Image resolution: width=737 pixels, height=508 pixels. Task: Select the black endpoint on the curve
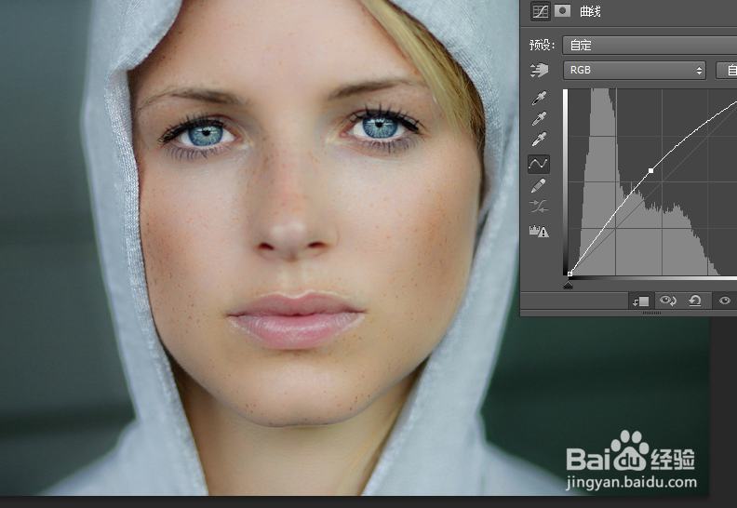[x=569, y=274]
